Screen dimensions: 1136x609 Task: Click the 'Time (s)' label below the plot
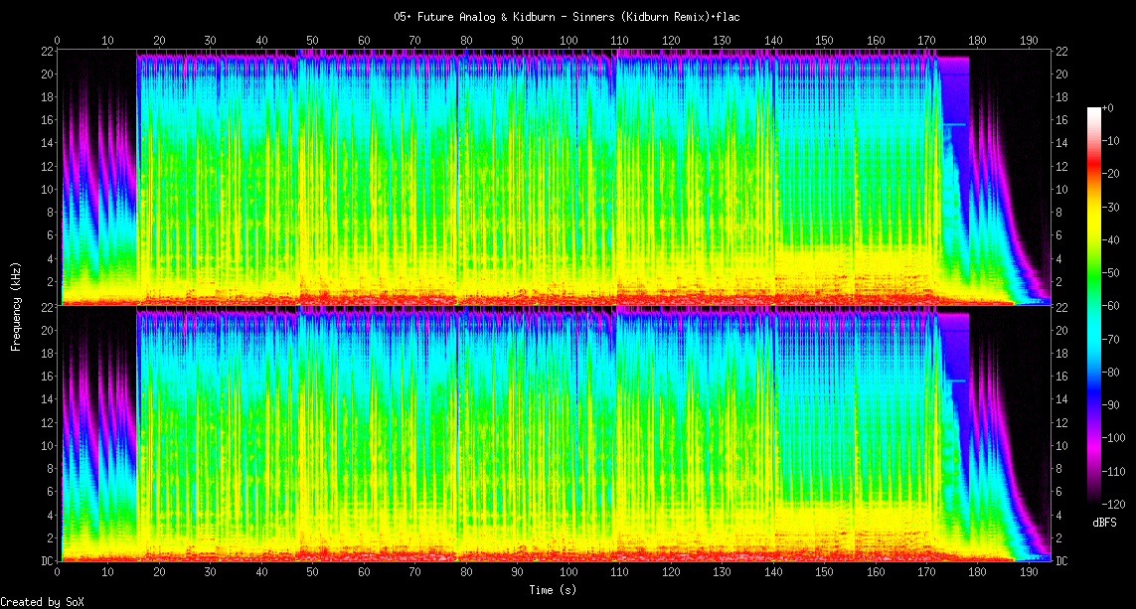[555, 590]
